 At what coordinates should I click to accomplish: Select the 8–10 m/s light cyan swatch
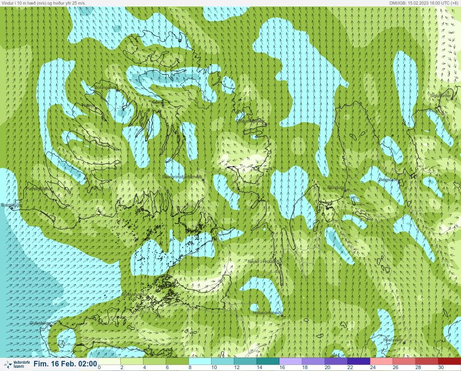click(200, 361)
